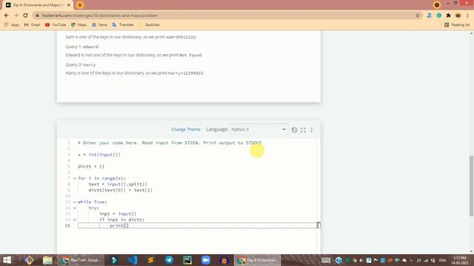The height and width of the screenshot is (266, 474).
Task: Open the touch keyboard tray icon
Action: pyautogui.click(x=326, y=260)
